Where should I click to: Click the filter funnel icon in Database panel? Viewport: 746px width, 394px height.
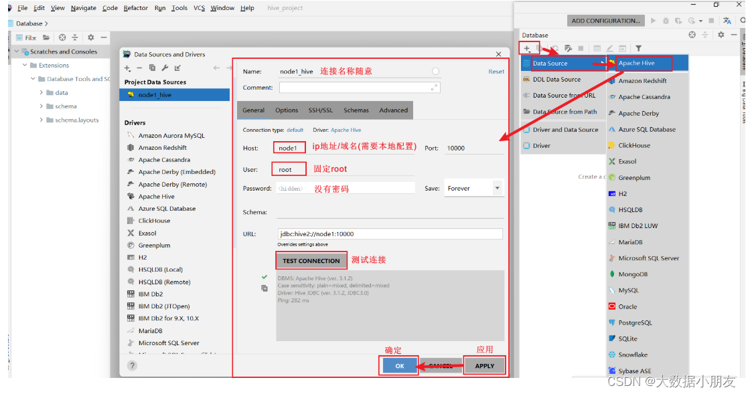click(638, 48)
